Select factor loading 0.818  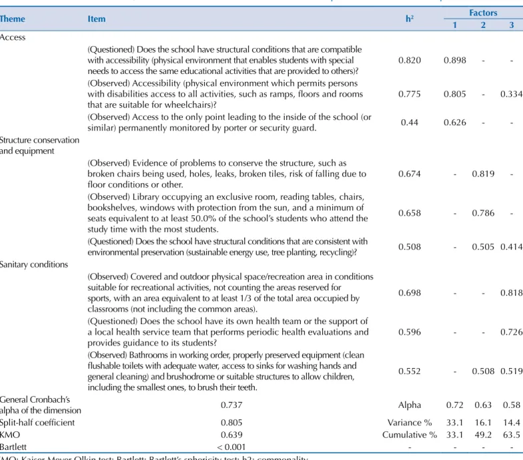point(511,293)
